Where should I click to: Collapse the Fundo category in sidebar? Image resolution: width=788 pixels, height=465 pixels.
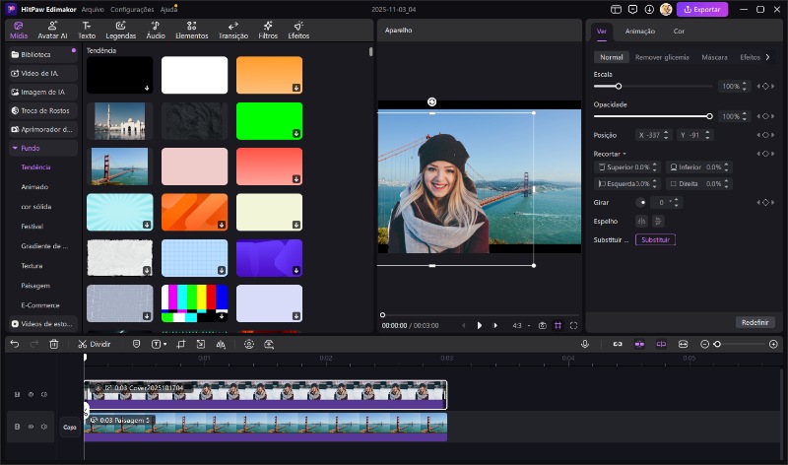tap(14, 148)
